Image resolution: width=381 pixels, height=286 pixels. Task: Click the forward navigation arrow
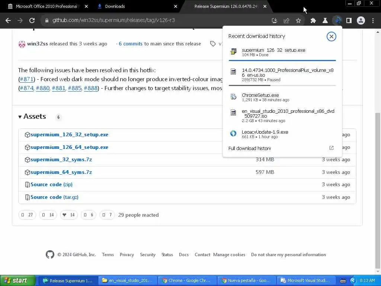20,21
